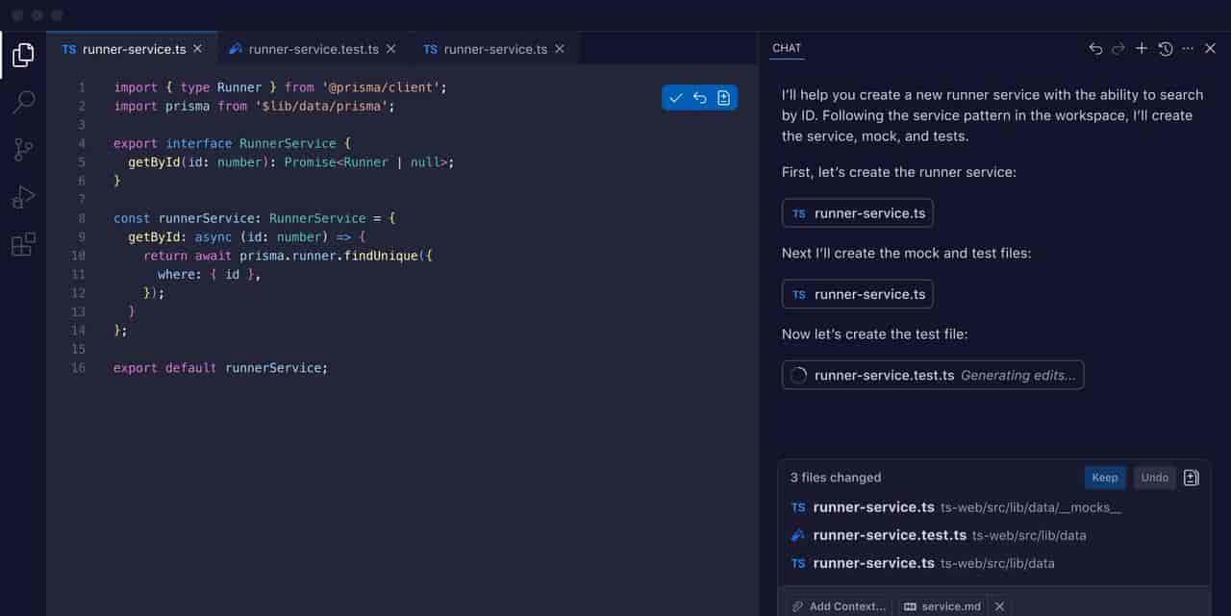Discard edits with the editor undo arrow icon

pyautogui.click(x=700, y=98)
